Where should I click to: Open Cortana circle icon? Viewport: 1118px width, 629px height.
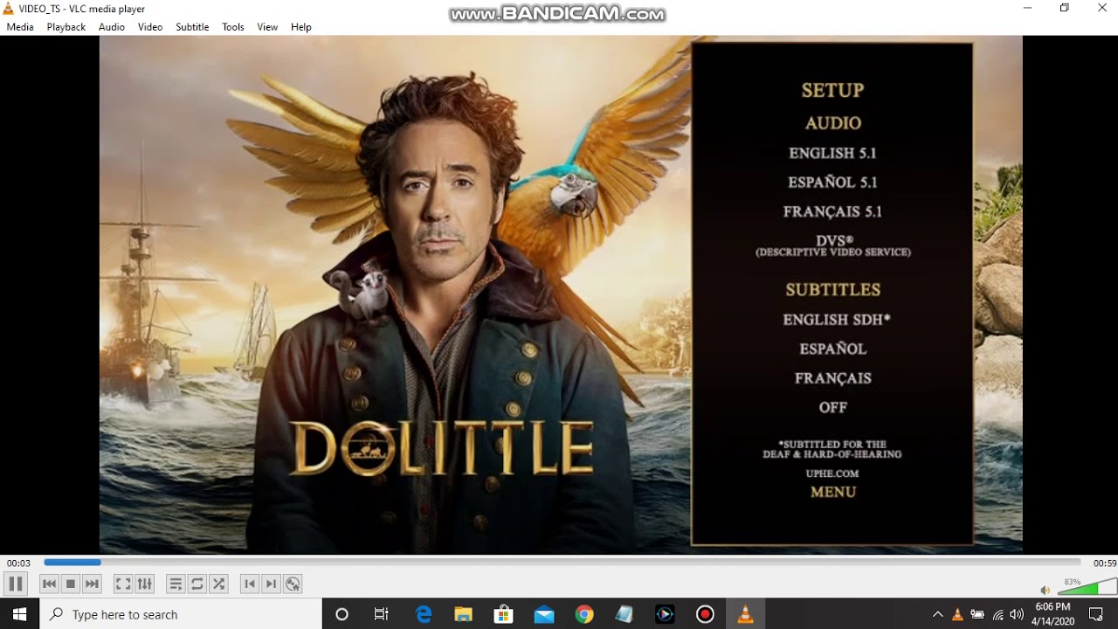click(342, 614)
